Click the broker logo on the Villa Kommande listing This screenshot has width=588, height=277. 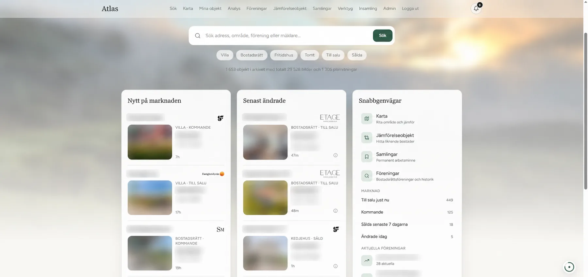click(220, 118)
